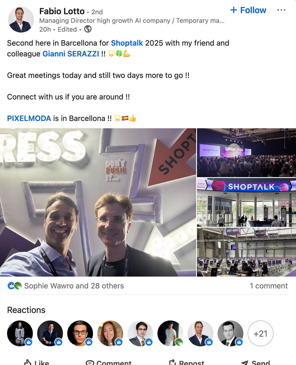
Task: Click the Repost arrows icon
Action: click(x=172, y=363)
